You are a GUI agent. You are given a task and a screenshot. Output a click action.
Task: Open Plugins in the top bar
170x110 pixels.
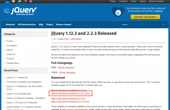113,1
